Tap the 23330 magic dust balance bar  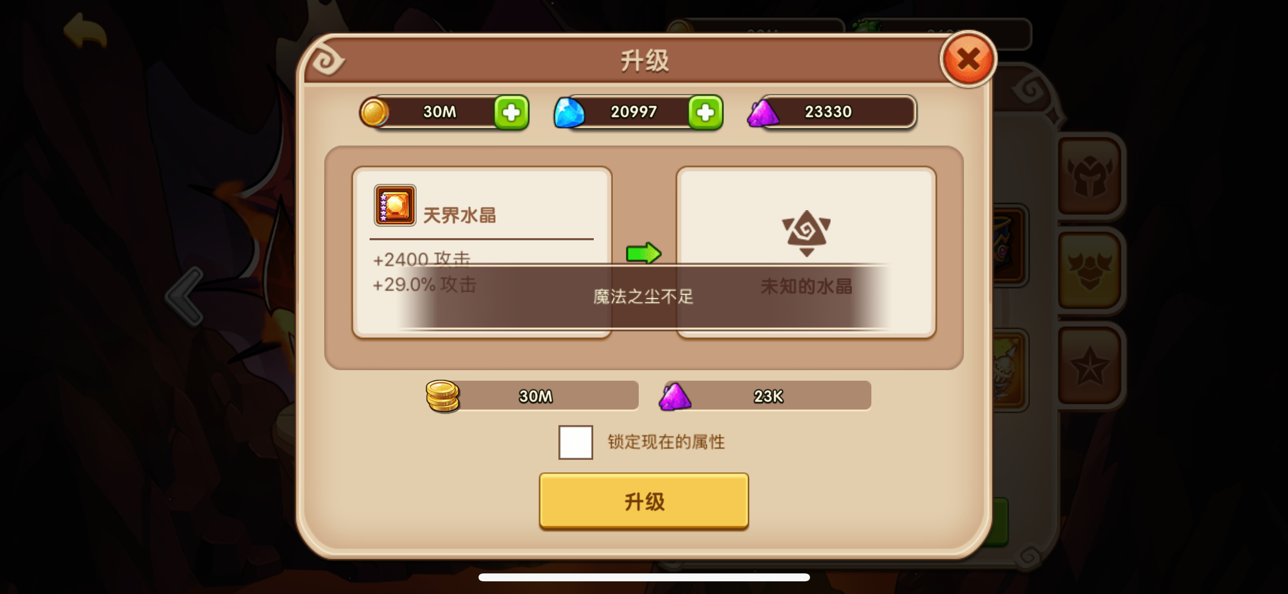pyautogui.click(x=832, y=112)
